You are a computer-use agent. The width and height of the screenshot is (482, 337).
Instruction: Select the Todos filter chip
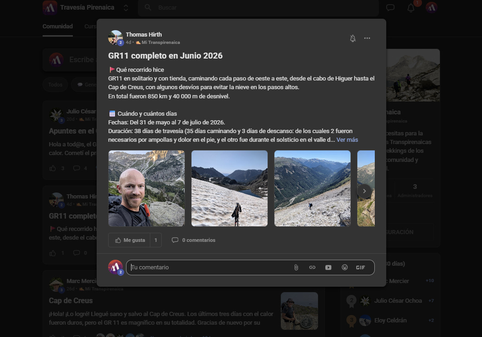click(x=55, y=85)
